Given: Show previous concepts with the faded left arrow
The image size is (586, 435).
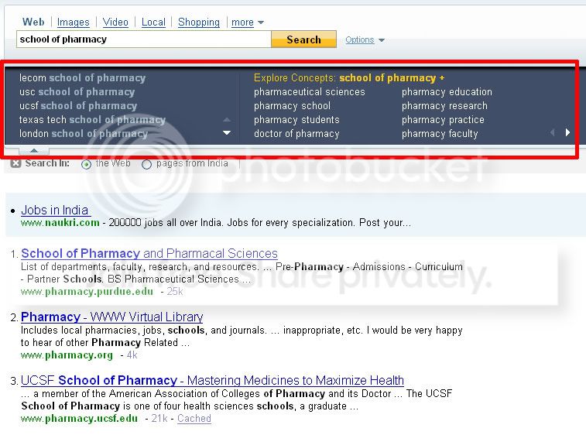Looking at the screenshot, I should click(x=553, y=132).
